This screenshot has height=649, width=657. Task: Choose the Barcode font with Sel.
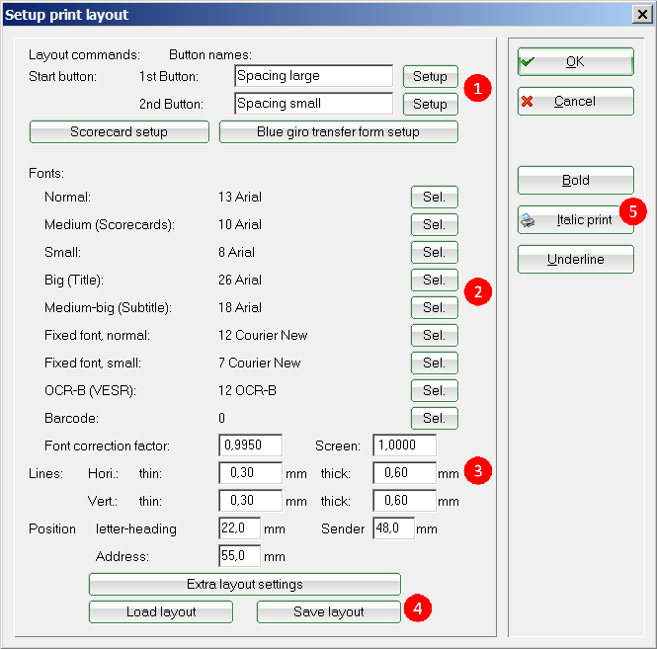434,418
